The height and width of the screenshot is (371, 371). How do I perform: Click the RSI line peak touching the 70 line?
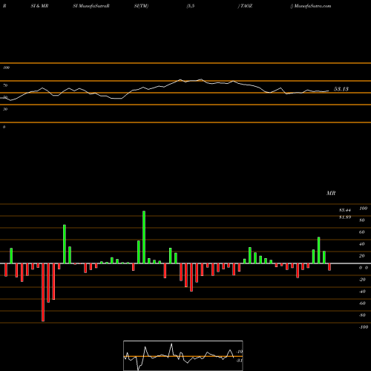tap(201, 79)
